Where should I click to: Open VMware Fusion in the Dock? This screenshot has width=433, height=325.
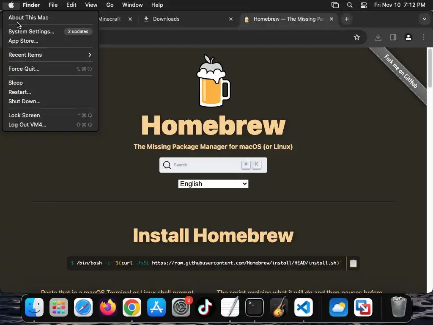point(363,307)
